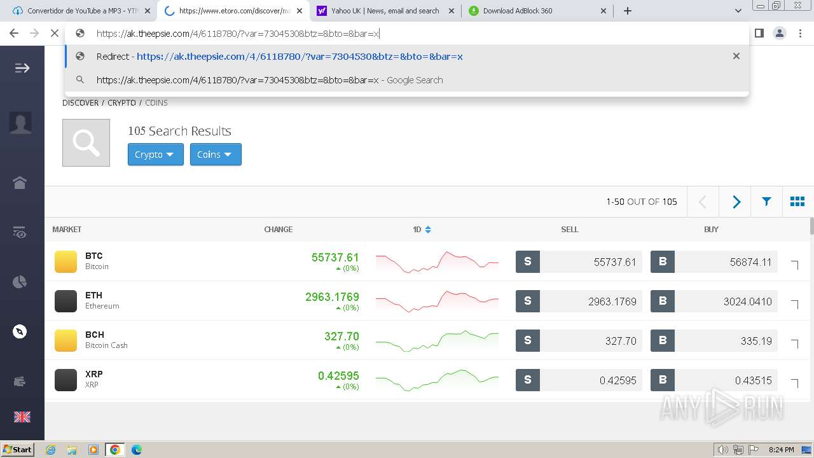
Task: Click into the browser address bar
Action: [407, 34]
